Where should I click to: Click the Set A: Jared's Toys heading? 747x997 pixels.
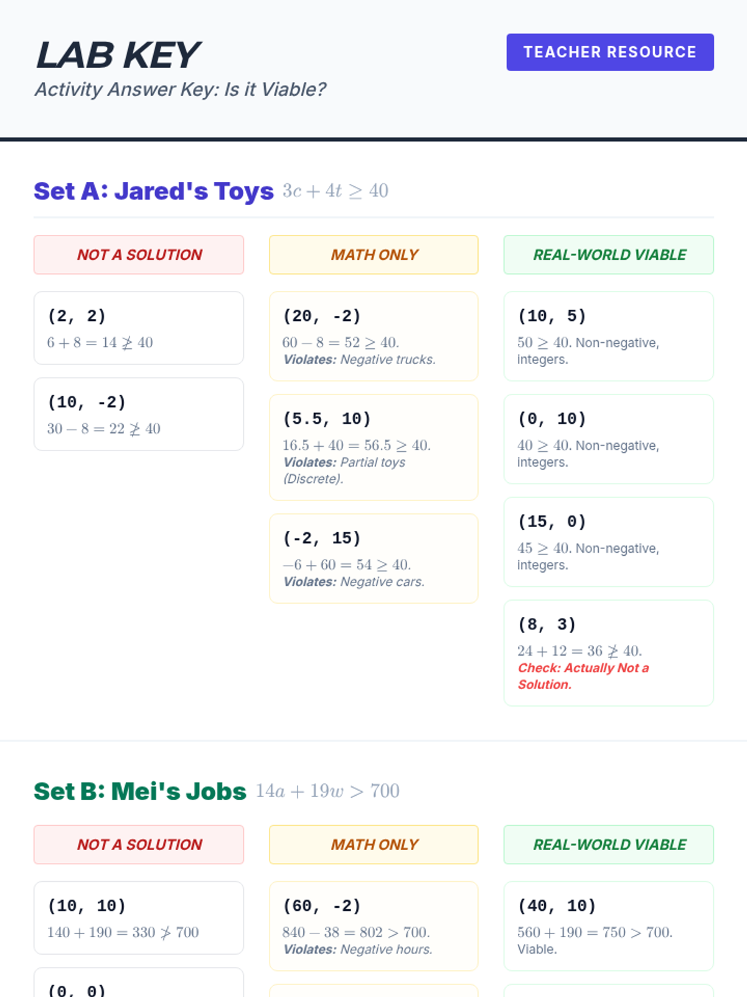click(154, 191)
